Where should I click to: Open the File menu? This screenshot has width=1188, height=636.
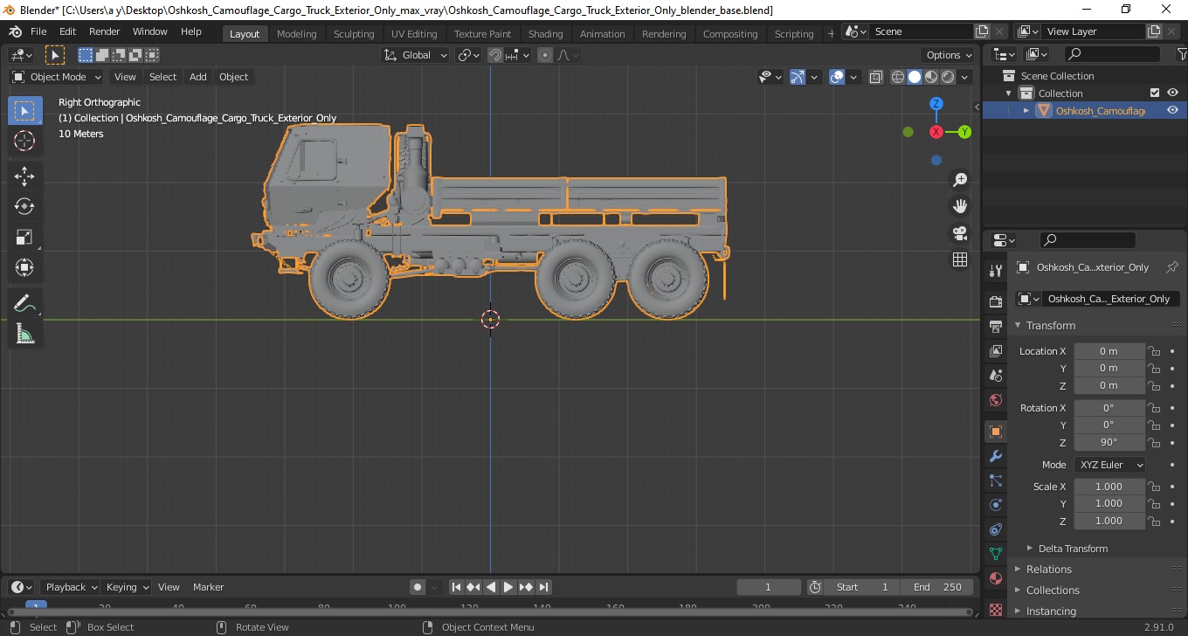click(38, 31)
